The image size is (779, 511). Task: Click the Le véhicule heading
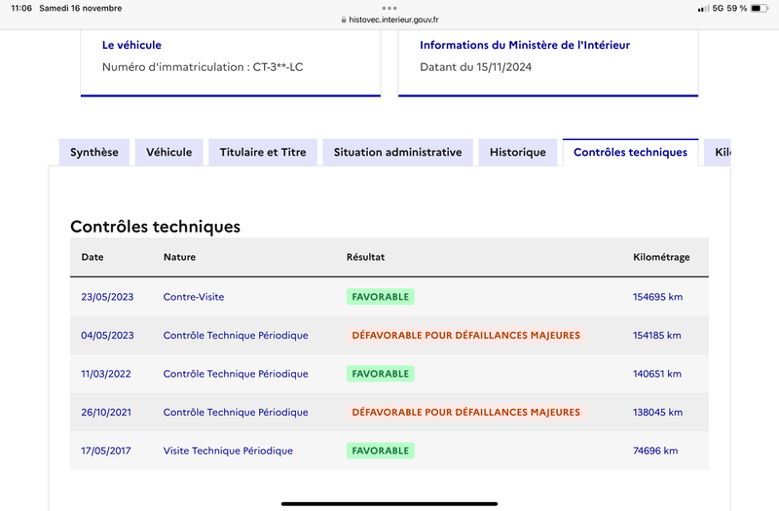tap(131, 45)
